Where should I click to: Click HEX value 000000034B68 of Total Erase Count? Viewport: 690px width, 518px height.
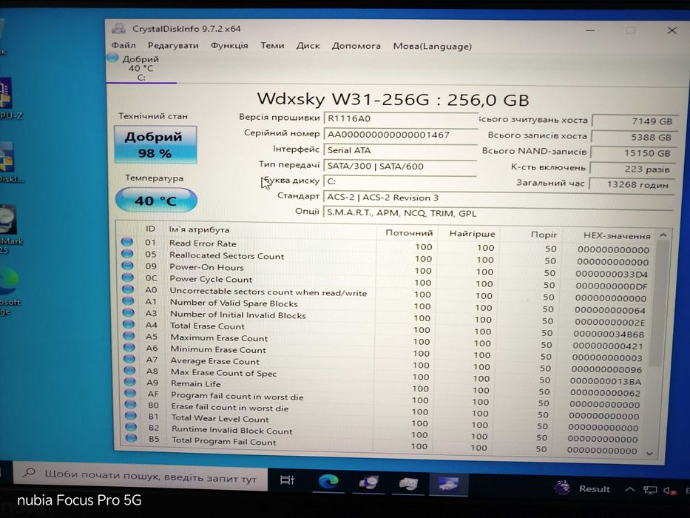tap(609, 334)
